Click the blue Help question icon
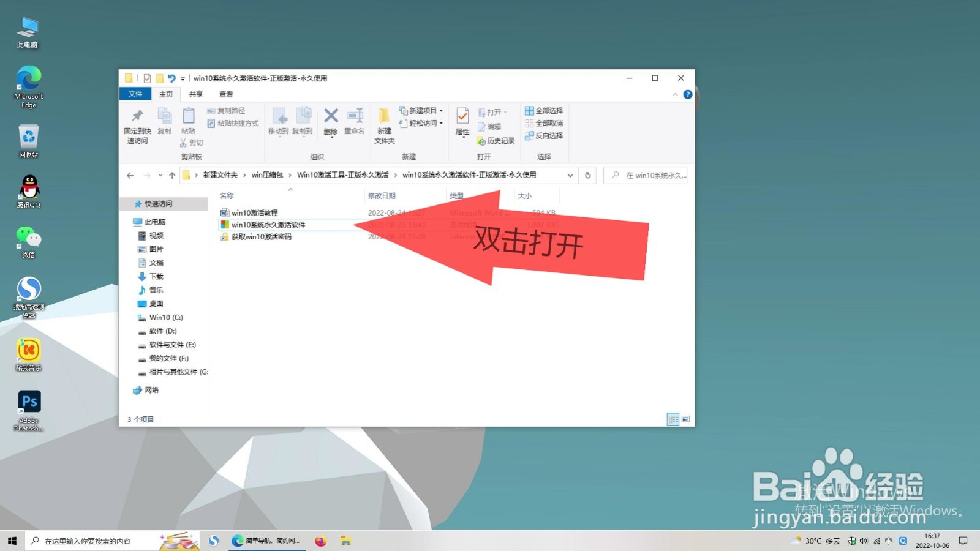 (688, 94)
